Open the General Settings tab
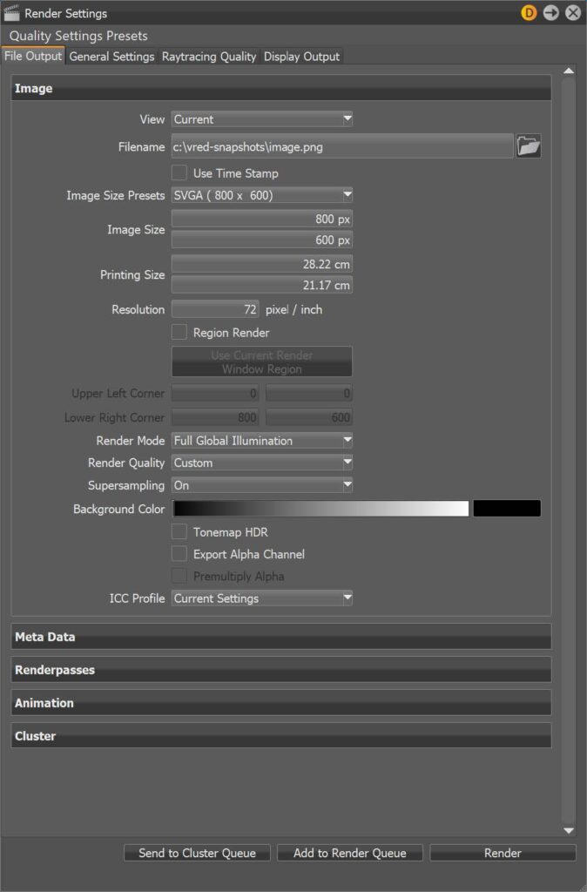 click(111, 57)
